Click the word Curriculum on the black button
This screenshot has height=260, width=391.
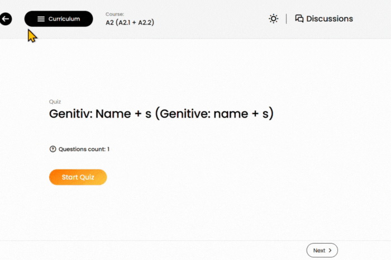(x=64, y=19)
